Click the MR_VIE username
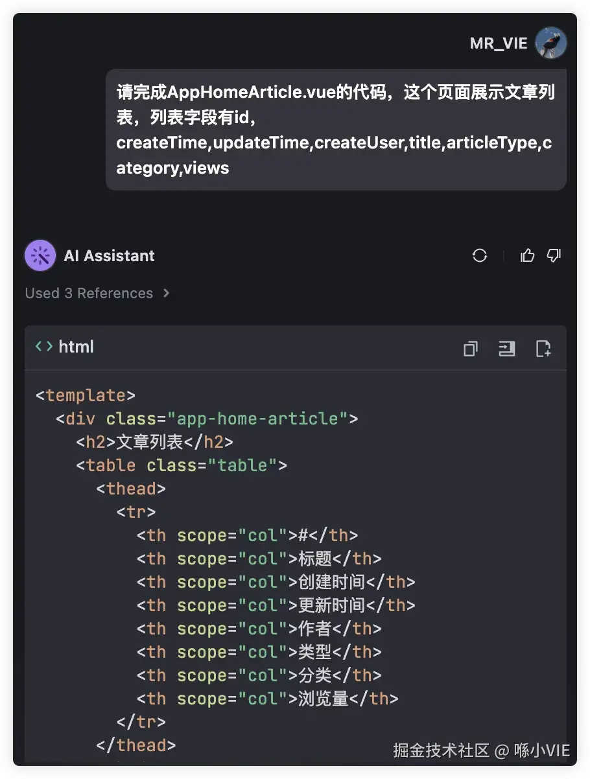 point(499,43)
